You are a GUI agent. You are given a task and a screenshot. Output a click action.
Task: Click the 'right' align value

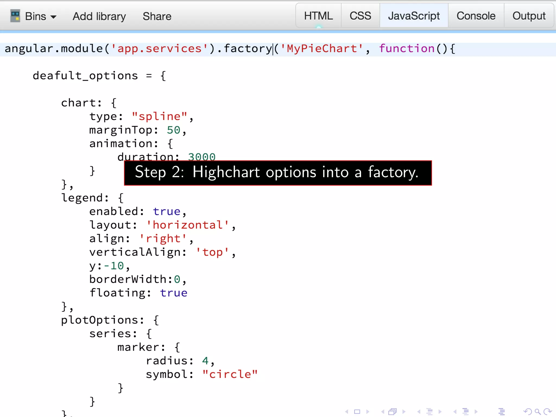(x=163, y=239)
